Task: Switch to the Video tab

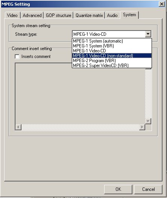Action: [12, 15]
